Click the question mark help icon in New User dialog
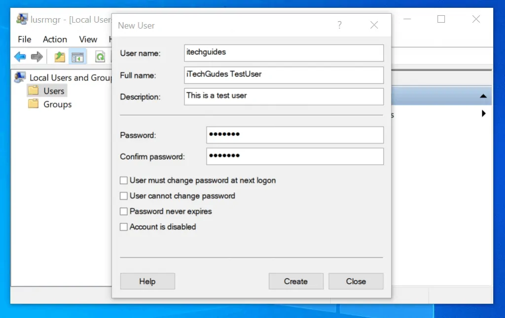This screenshot has width=505, height=318. pos(339,25)
